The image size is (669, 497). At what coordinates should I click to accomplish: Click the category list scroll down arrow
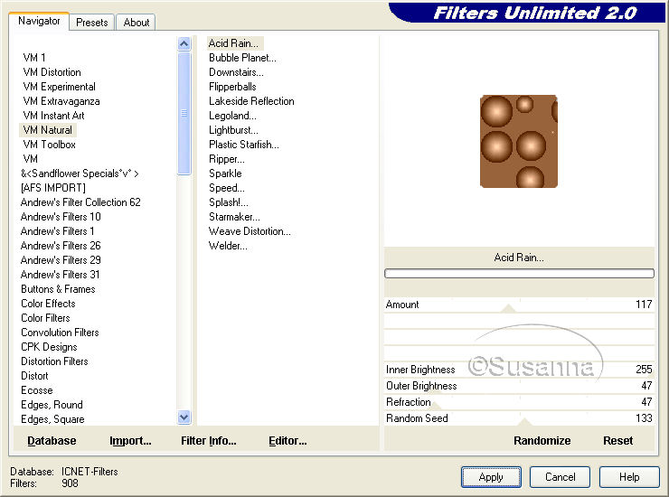click(x=184, y=417)
